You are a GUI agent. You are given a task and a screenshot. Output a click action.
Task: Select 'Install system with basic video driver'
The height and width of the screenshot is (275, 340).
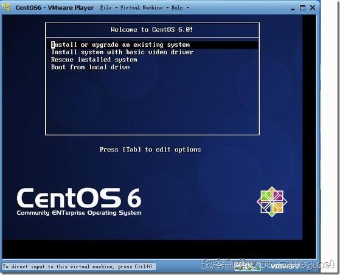point(122,52)
